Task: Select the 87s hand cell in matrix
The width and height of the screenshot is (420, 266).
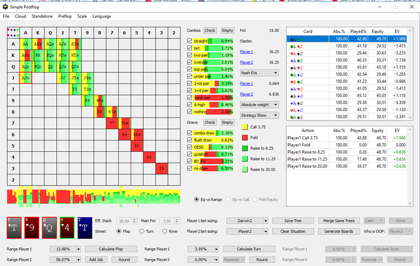Action: 112,112
